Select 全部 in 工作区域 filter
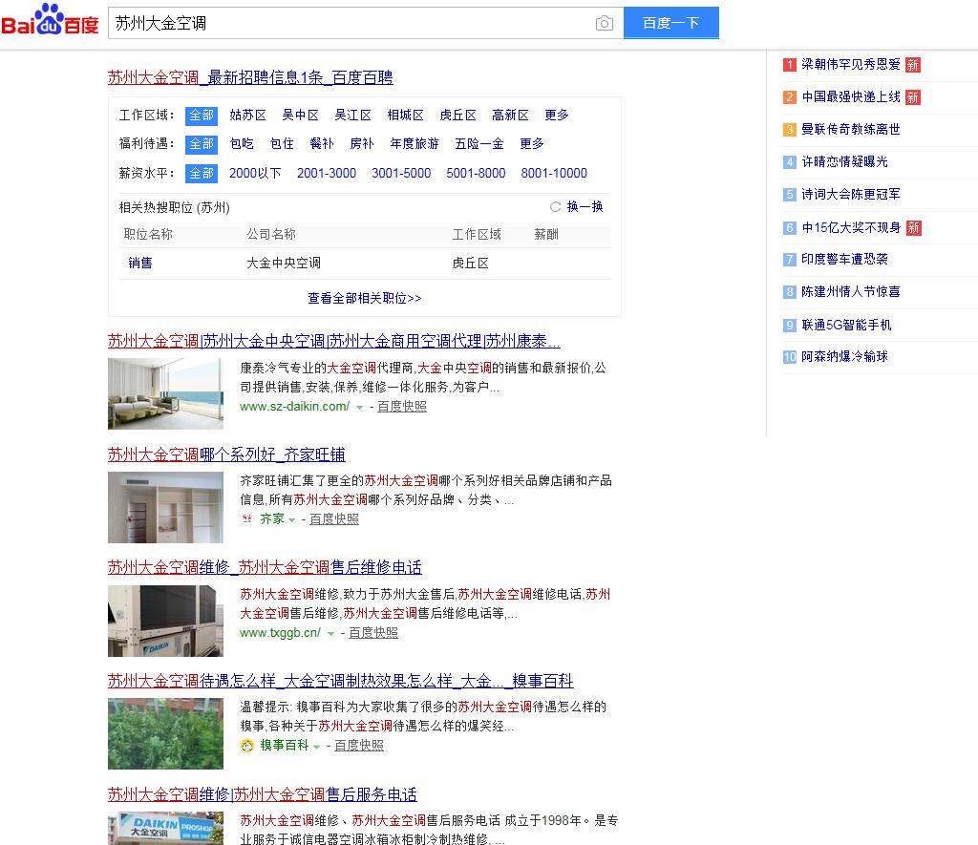The image size is (978, 845). click(202, 116)
